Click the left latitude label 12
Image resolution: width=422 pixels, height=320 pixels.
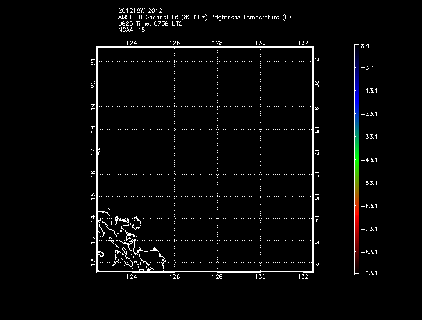click(x=93, y=263)
